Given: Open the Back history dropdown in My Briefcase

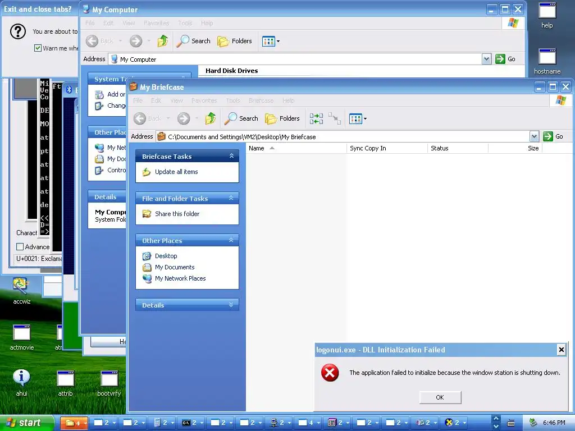Looking at the screenshot, I should pyautogui.click(x=168, y=118).
